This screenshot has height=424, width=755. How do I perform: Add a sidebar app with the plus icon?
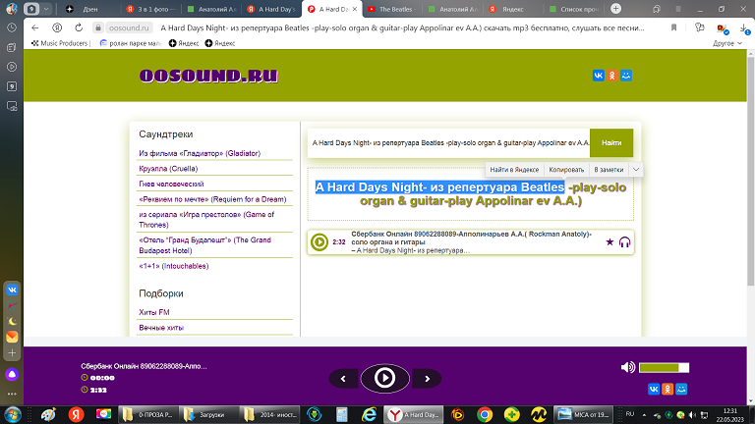[x=12, y=353]
